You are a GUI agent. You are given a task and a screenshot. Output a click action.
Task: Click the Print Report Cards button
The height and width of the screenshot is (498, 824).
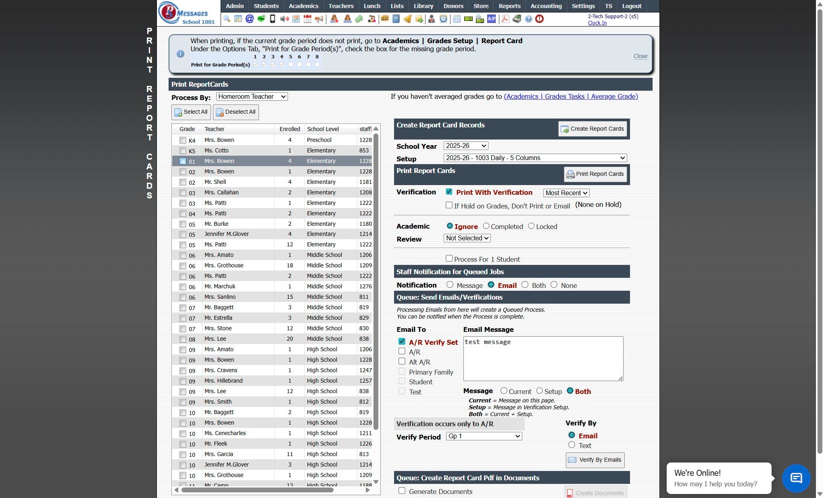(x=595, y=174)
